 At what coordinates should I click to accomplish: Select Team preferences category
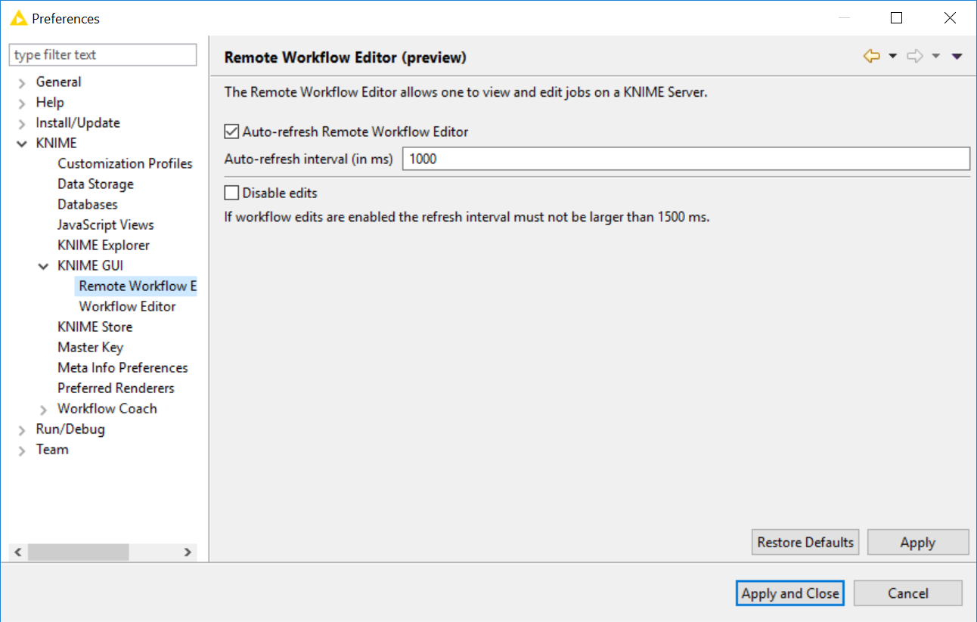click(x=52, y=449)
